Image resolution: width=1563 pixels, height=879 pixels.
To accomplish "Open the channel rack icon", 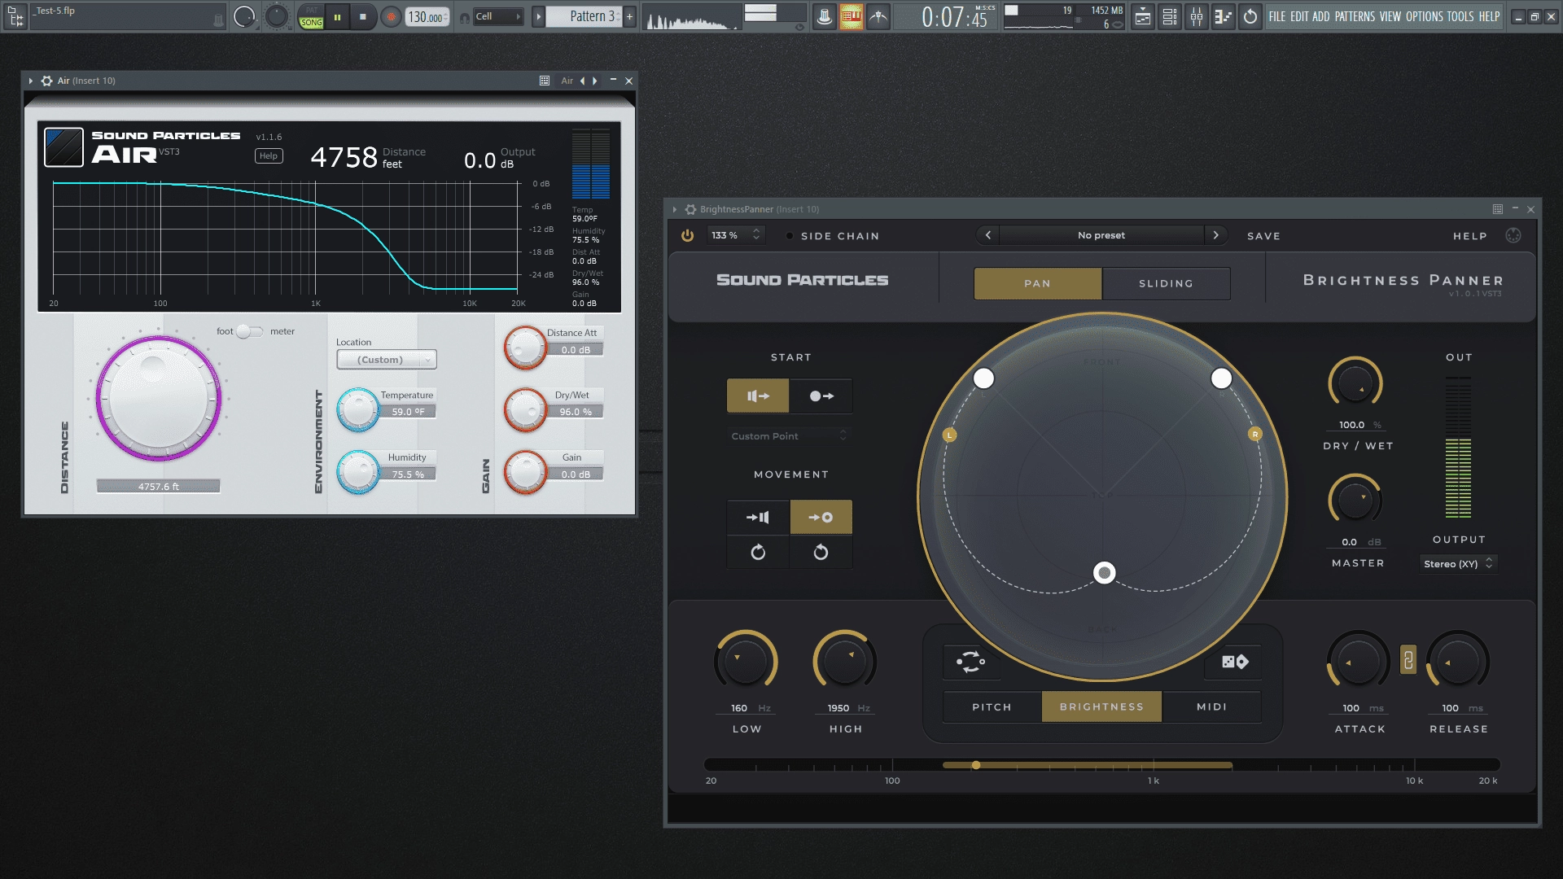I will click(1170, 16).
